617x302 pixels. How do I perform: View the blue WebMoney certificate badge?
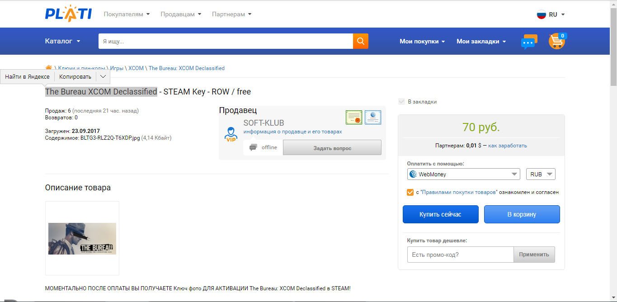373,118
